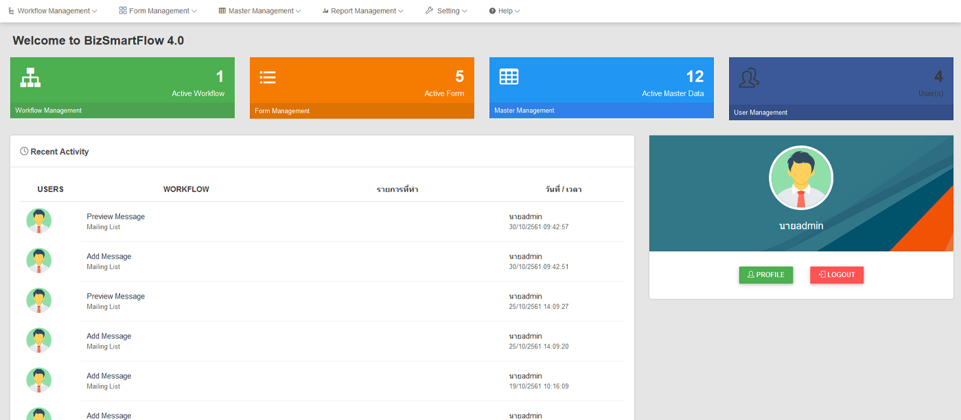The height and width of the screenshot is (420, 961).
Task: Click avatar for 10:16:09 Add Message row
Action: pos(39,380)
